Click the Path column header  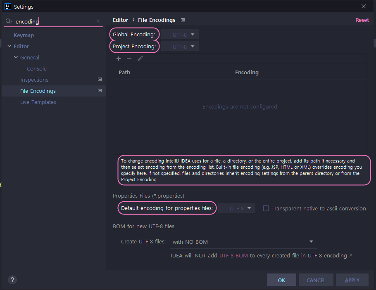coord(124,72)
